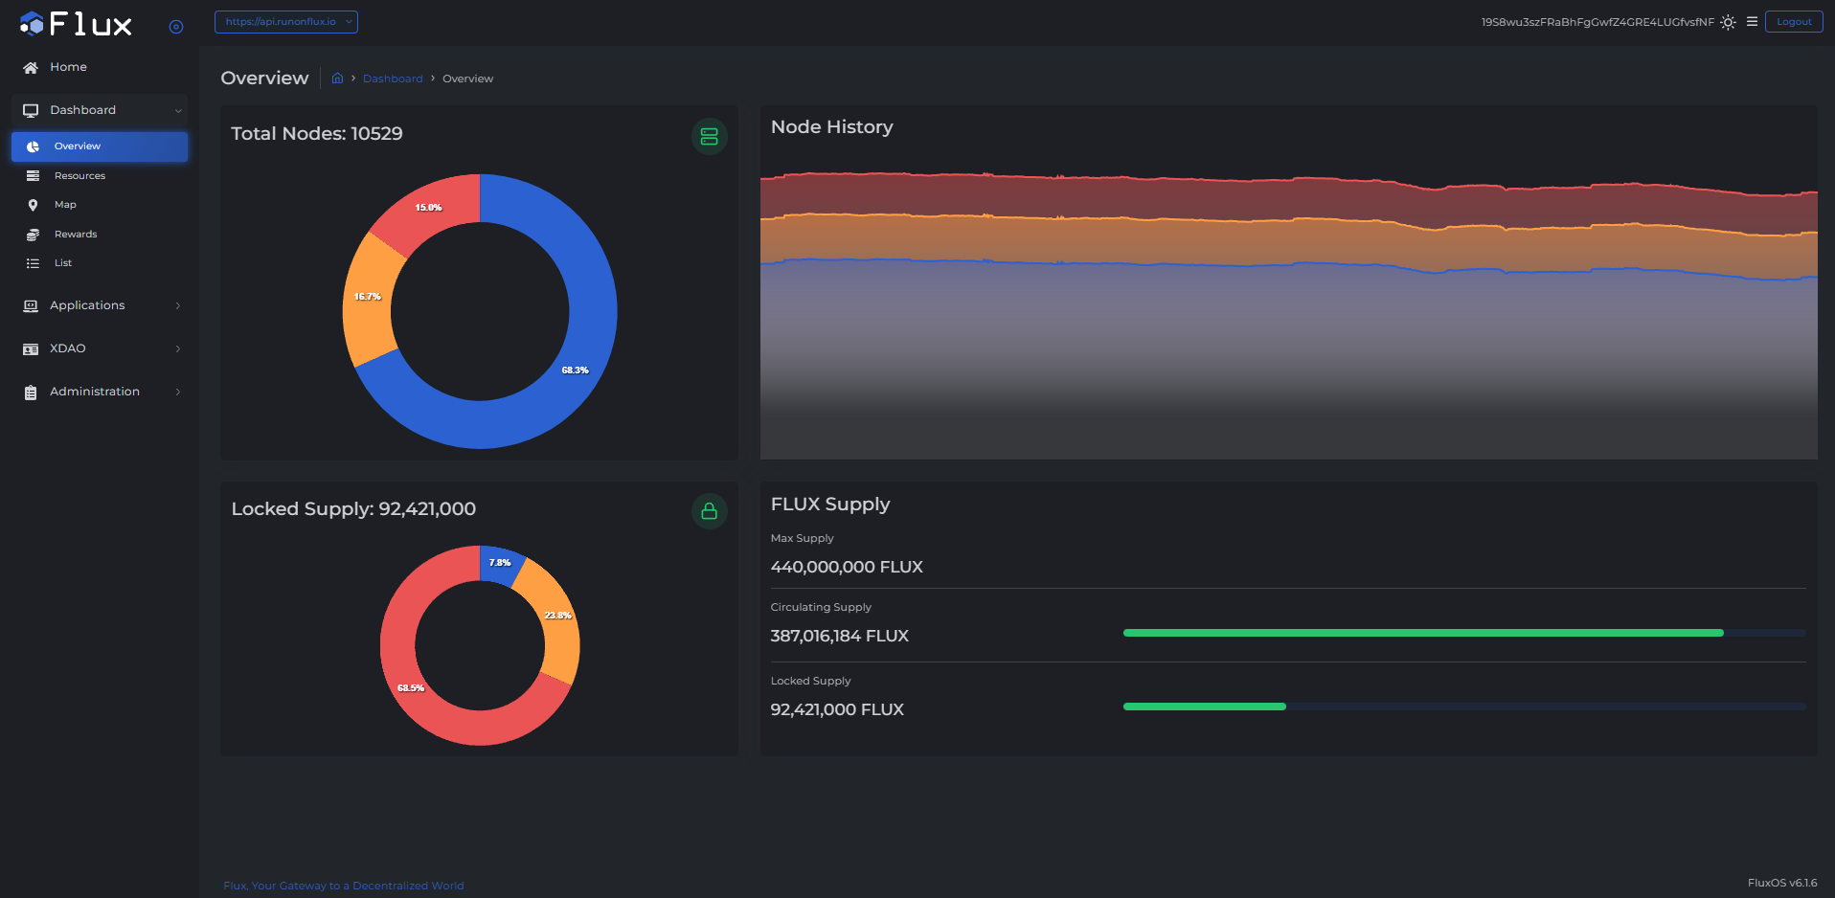Open the Map pin icon
1835x898 pixels.
tap(33, 205)
